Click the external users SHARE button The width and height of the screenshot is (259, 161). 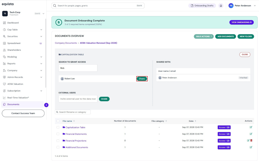[x=104, y=99]
